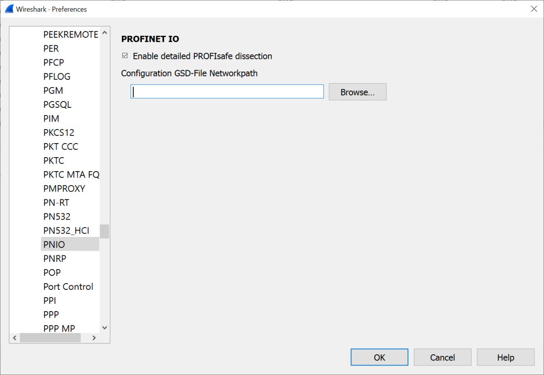This screenshot has width=544, height=375.
Task: Confirm preferences with OK
Action: tap(379, 357)
